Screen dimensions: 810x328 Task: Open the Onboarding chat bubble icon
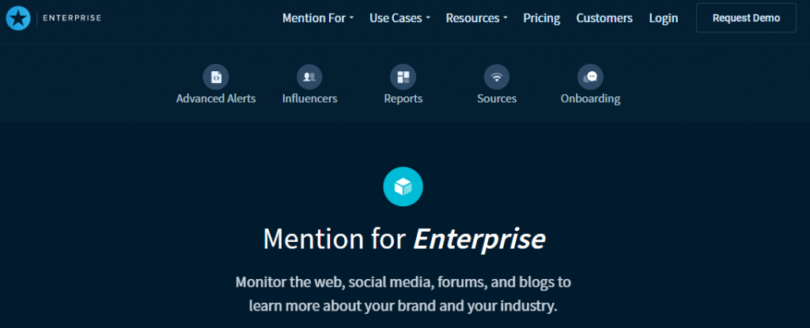coord(590,77)
